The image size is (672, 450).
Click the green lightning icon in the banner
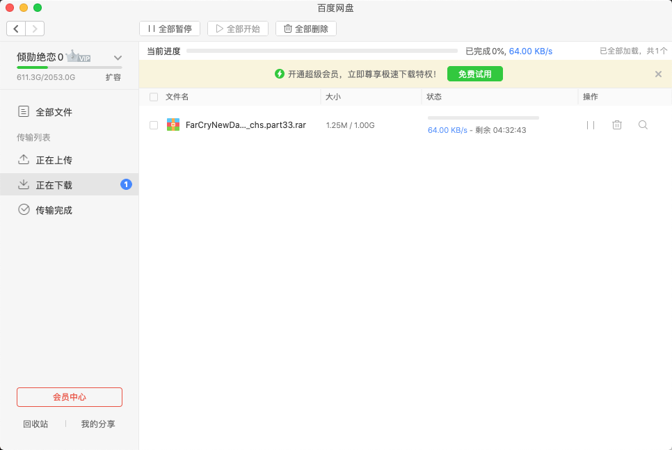coord(280,74)
